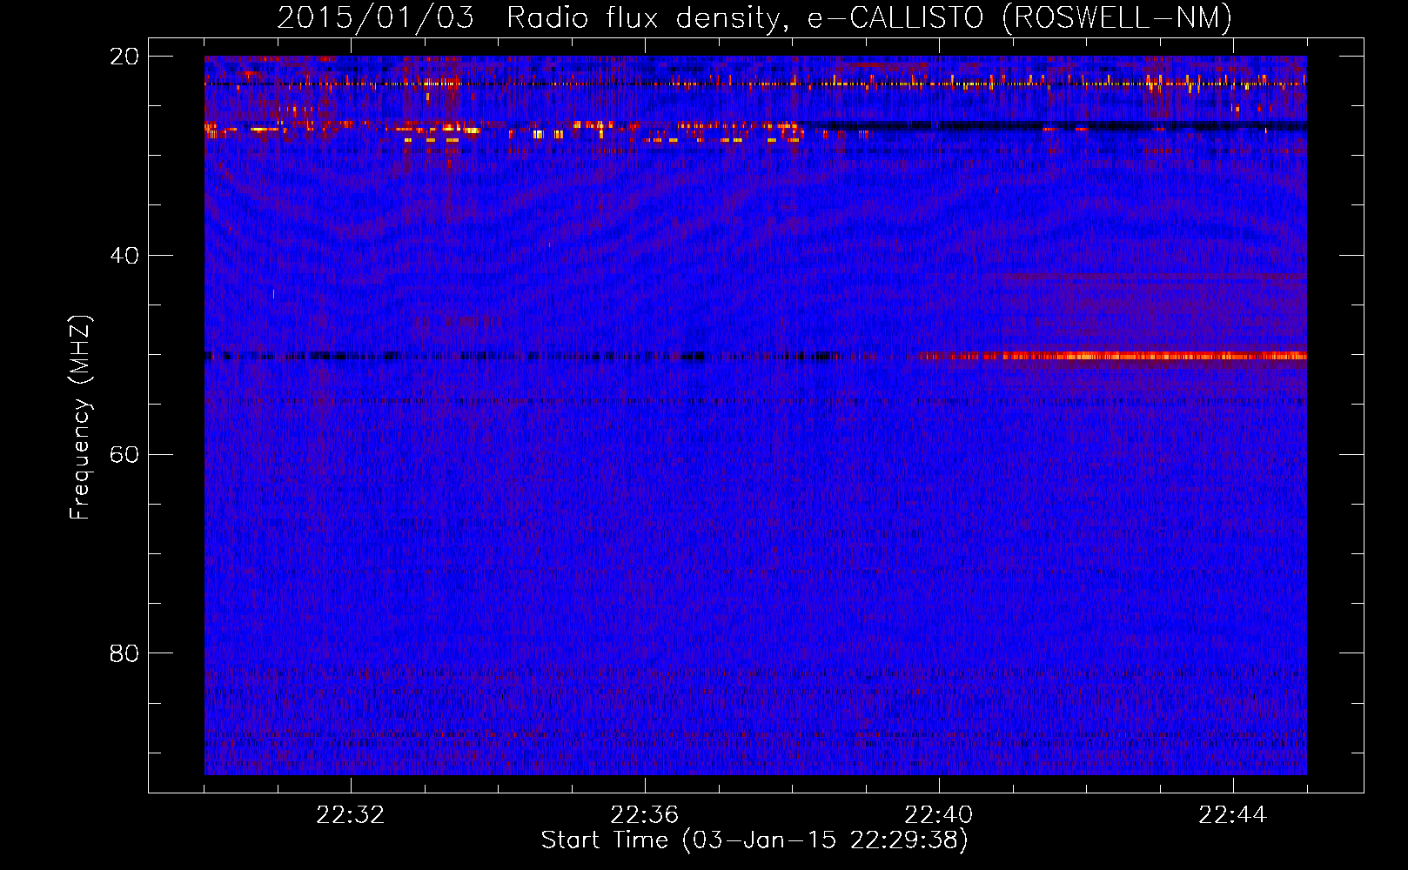Click the 80 frequency tick label
This screenshot has height=870, width=1408.
pos(124,653)
